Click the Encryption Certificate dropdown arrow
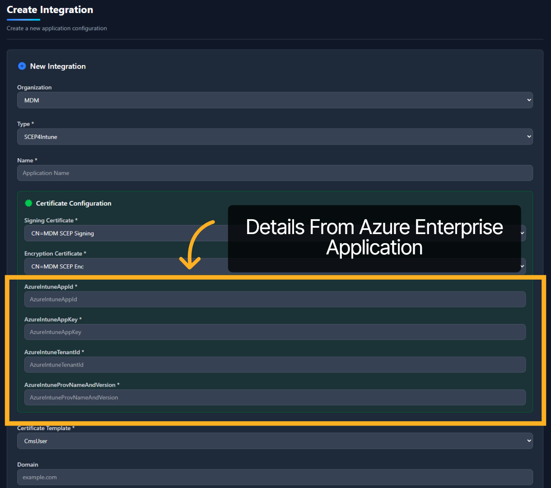This screenshot has width=551, height=488. (523, 266)
